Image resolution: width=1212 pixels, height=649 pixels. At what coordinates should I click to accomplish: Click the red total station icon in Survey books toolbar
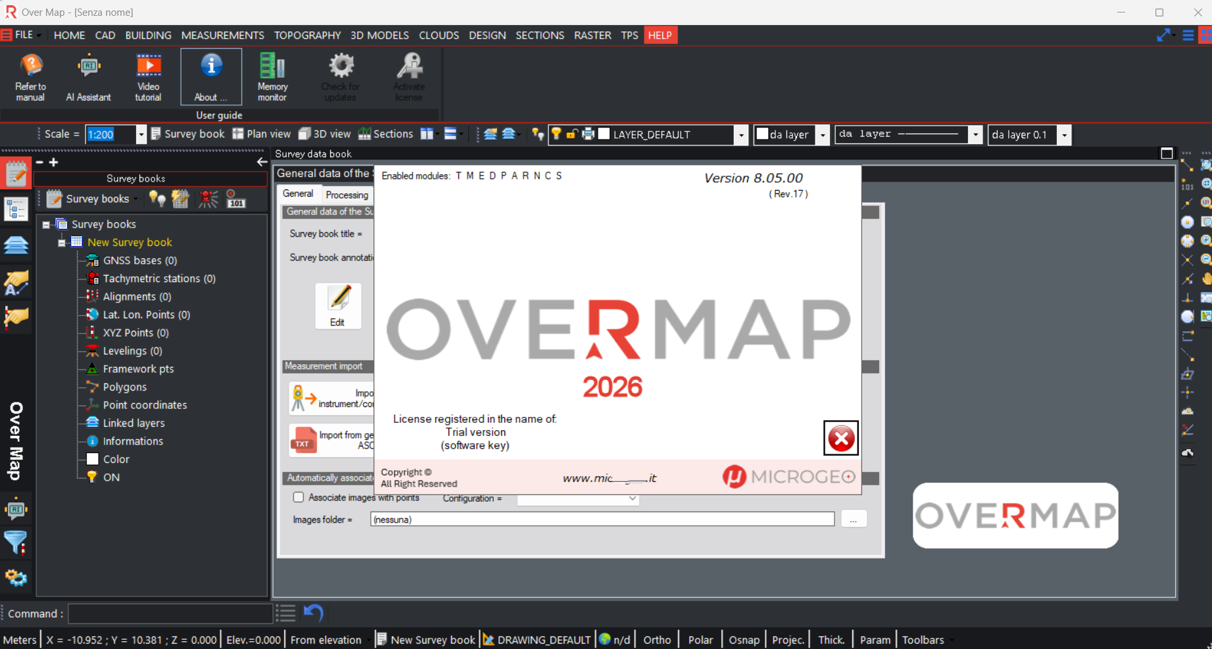pyautogui.click(x=208, y=199)
